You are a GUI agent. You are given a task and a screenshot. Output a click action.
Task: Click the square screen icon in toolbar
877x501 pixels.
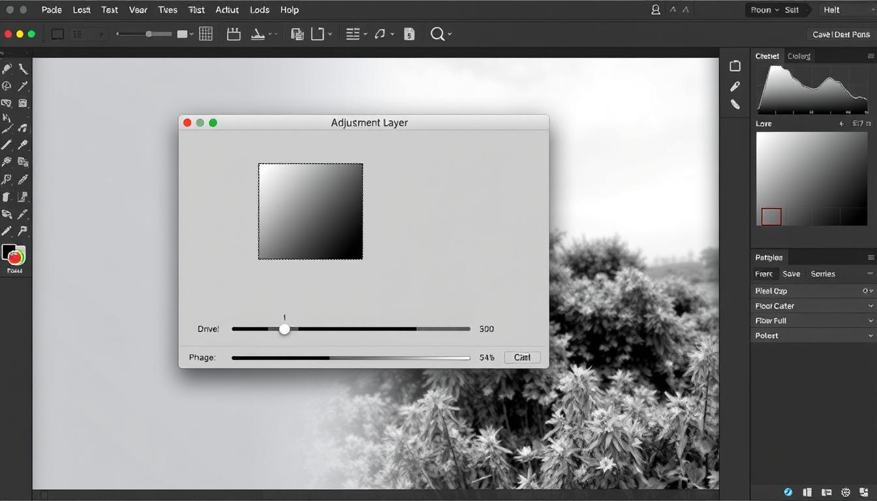click(x=57, y=34)
